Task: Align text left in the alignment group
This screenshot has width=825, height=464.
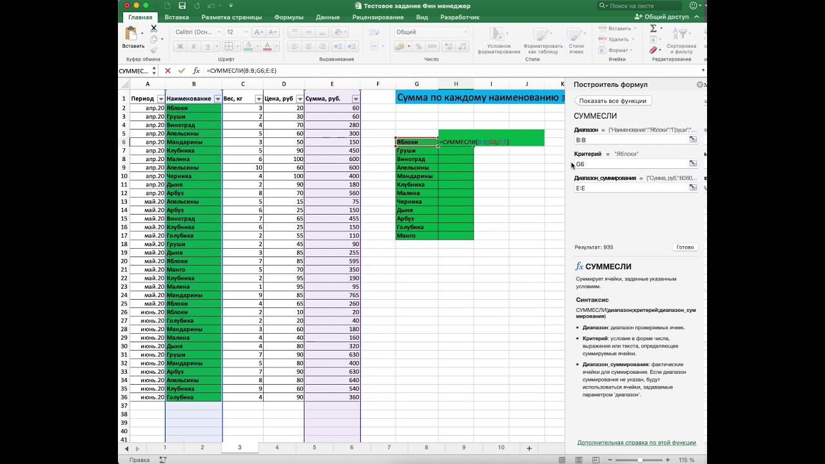Action: click(294, 46)
